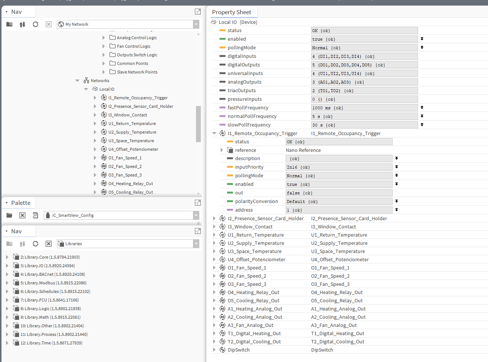Open the My Network dropdown

[196, 24]
